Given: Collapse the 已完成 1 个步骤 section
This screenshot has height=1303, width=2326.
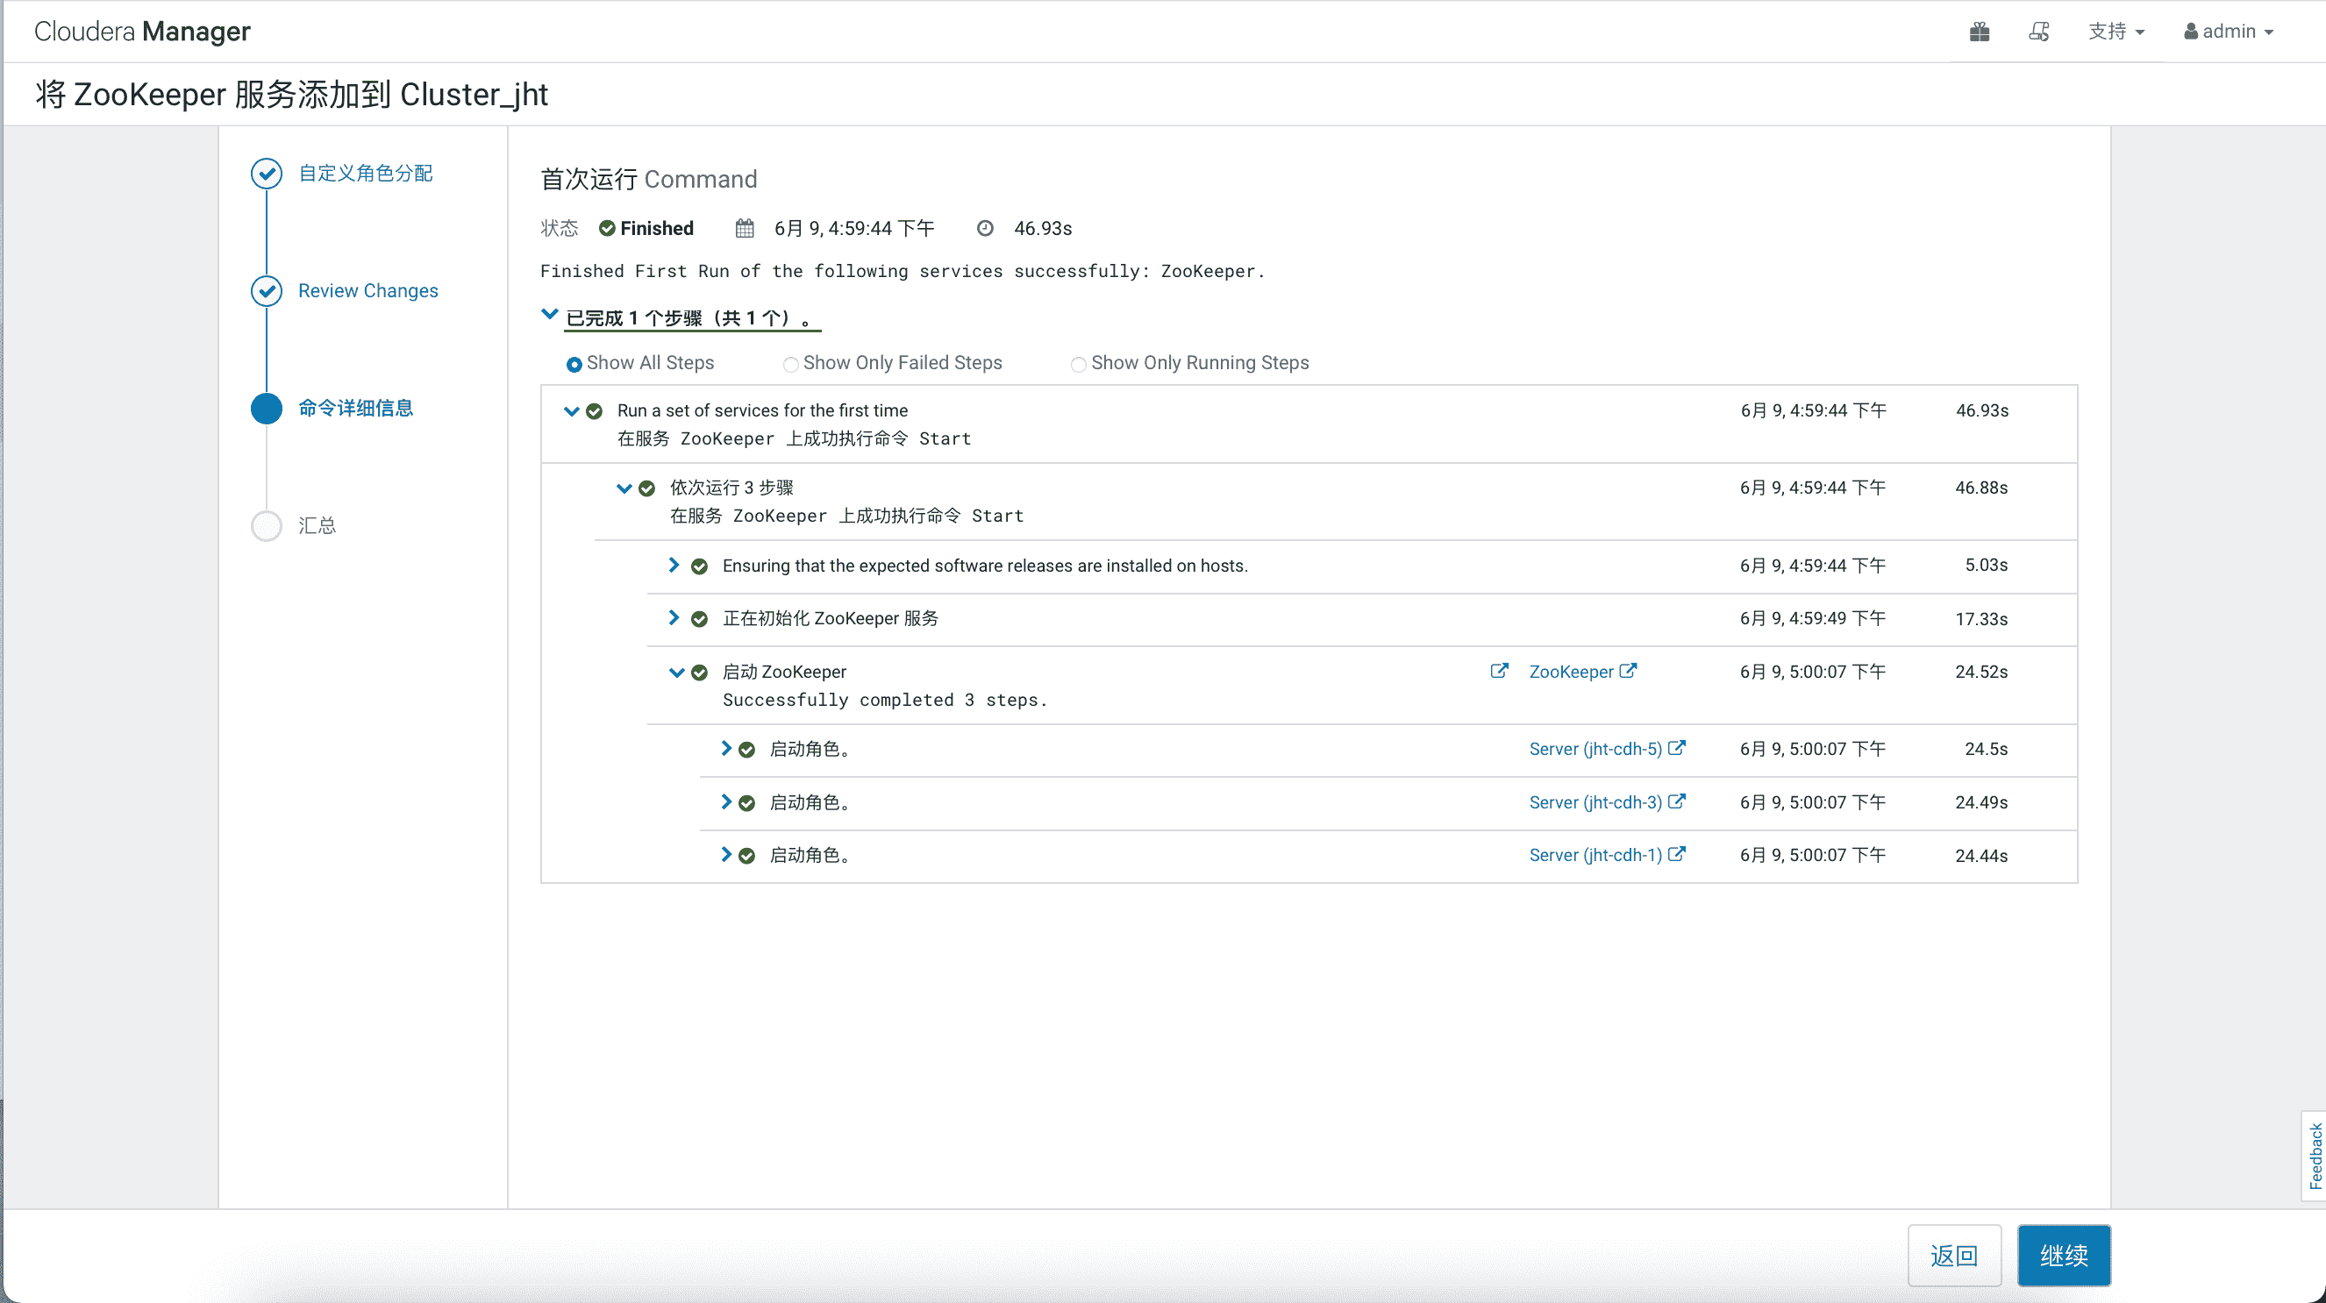Looking at the screenshot, I should point(549,315).
